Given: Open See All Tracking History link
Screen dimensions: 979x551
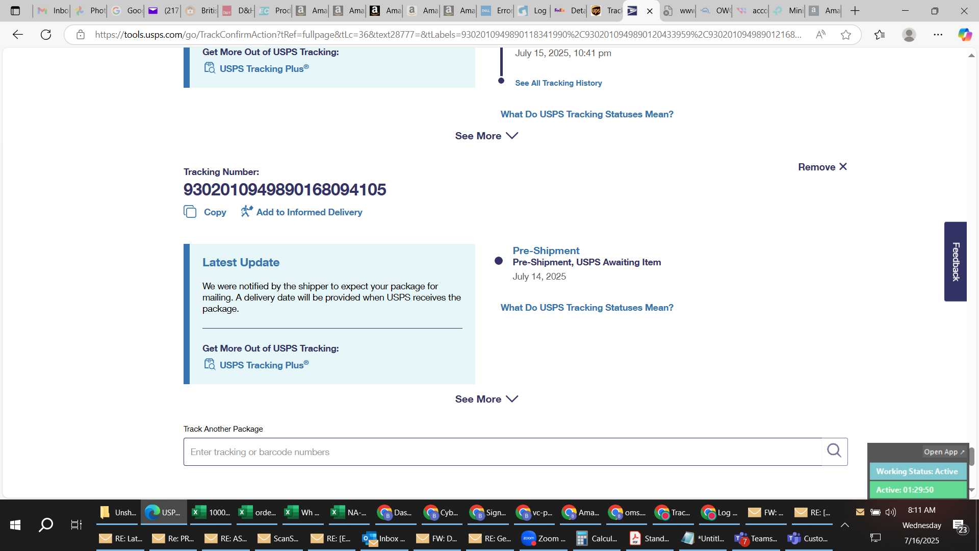Looking at the screenshot, I should pyautogui.click(x=558, y=83).
